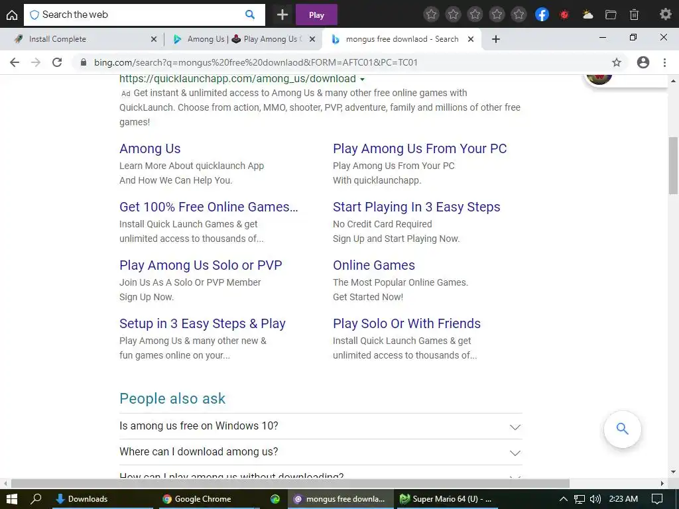The height and width of the screenshot is (509, 679).
Task: Open the volume speaker tray icon
Action: 595,499
